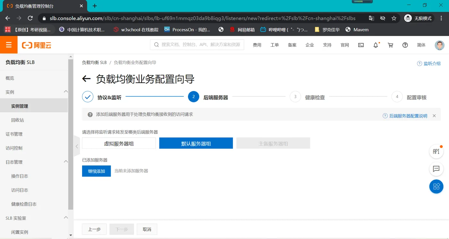
Task: Open 企业 in the top navigation
Action: 310,45
